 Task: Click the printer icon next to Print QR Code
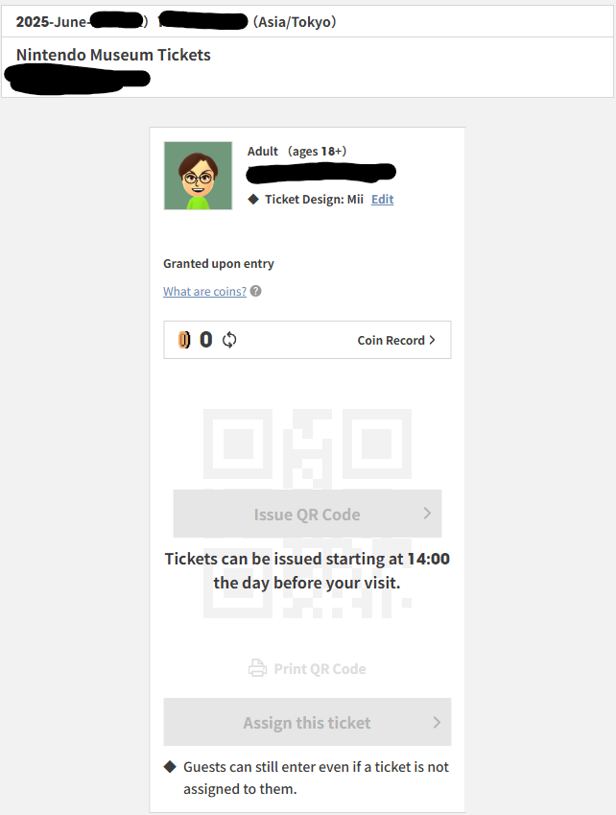point(257,668)
